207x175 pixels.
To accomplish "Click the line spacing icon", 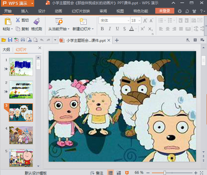I will pos(196,29).
